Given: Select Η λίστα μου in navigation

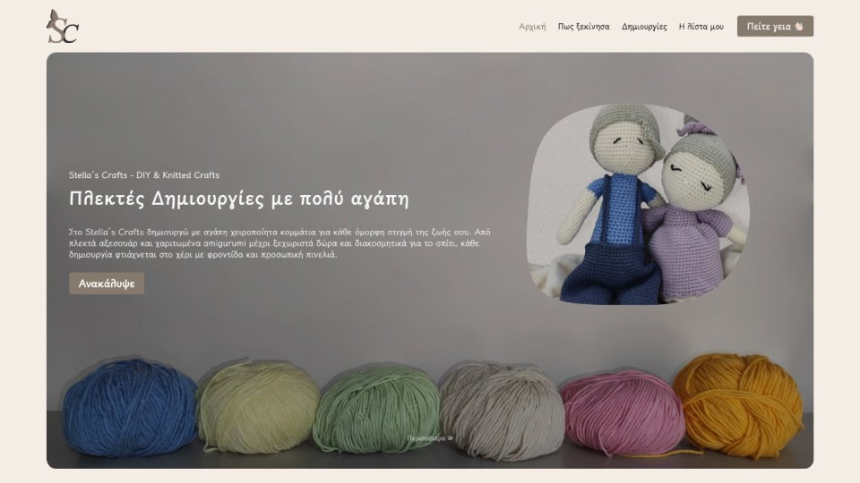Looking at the screenshot, I should (701, 26).
